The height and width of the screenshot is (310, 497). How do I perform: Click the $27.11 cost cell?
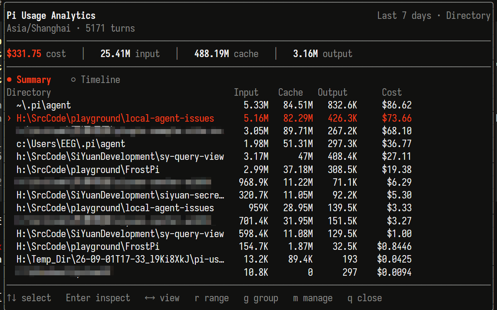tap(397, 157)
